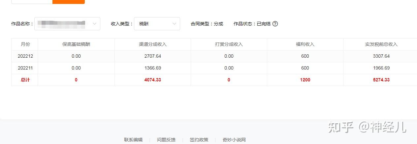
Task: Open the 联系编辑 footer link
Action: (x=133, y=140)
